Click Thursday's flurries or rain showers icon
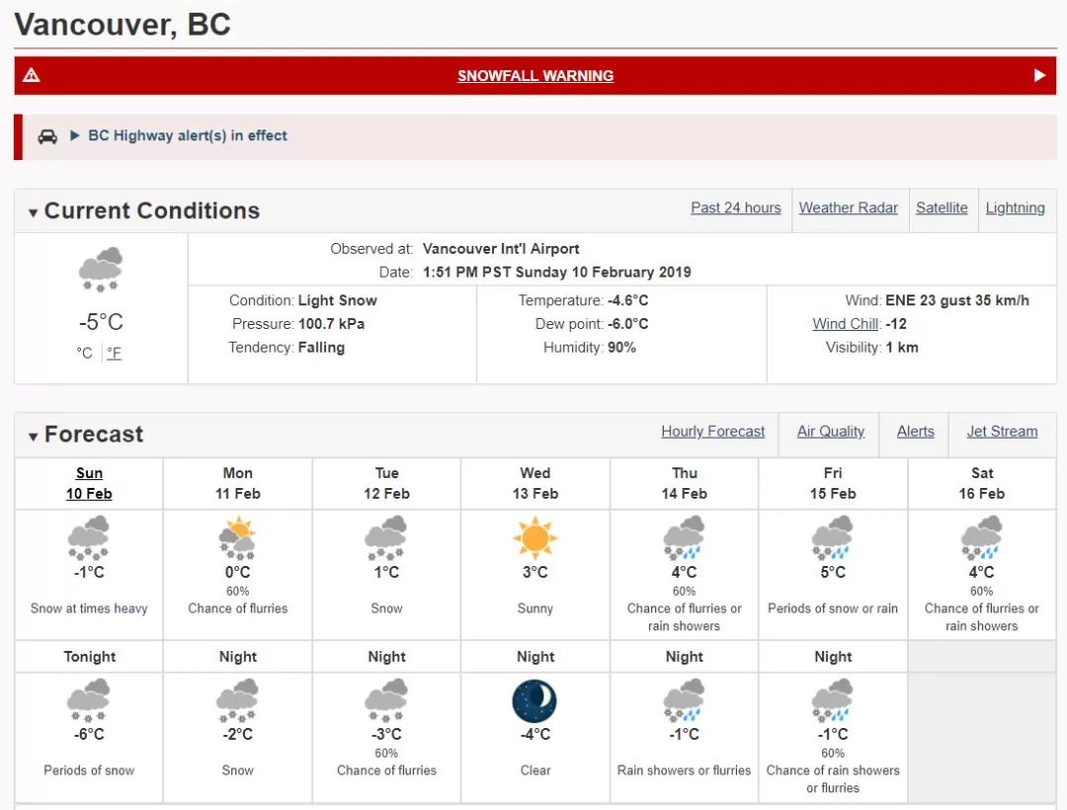 (684, 538)
